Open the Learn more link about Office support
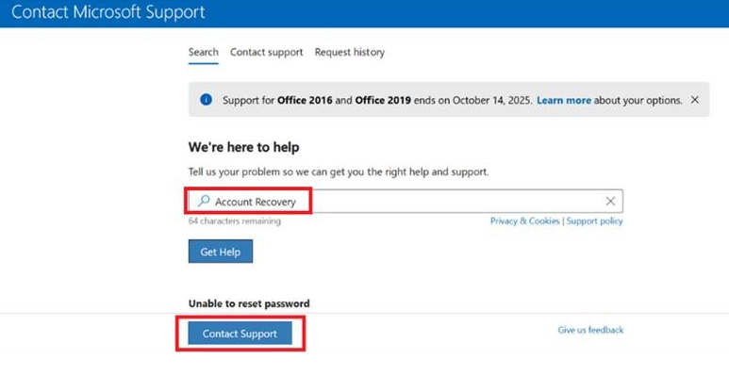729x375 pixels. coord(563,100)
